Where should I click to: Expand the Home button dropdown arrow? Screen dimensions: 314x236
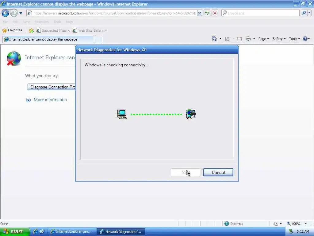pos(220,38)
